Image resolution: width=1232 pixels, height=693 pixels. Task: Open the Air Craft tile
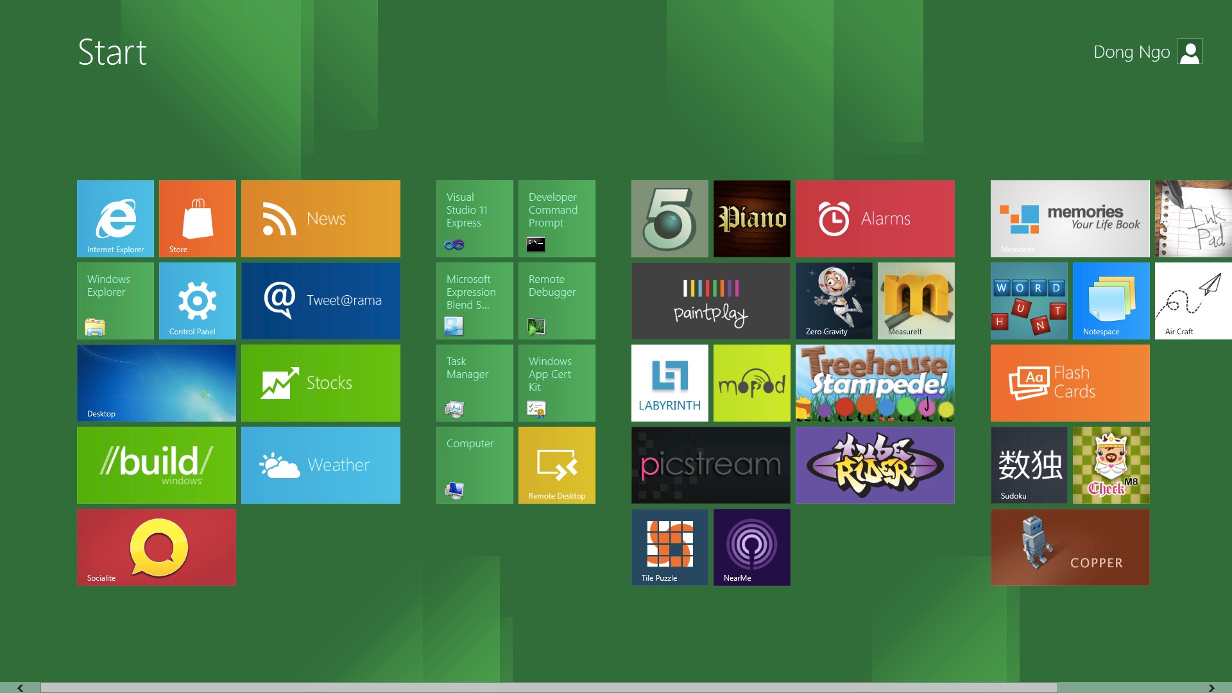pos(1193,301)
